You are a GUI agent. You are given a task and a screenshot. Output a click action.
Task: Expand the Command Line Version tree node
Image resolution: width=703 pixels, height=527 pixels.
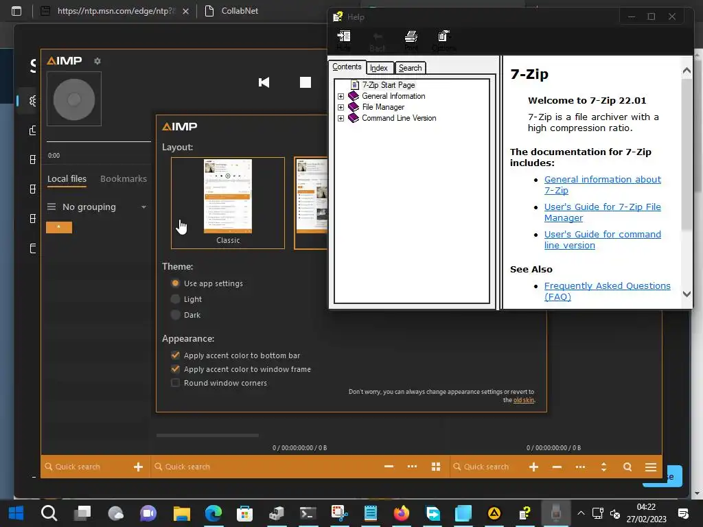[x=341, y=118]
